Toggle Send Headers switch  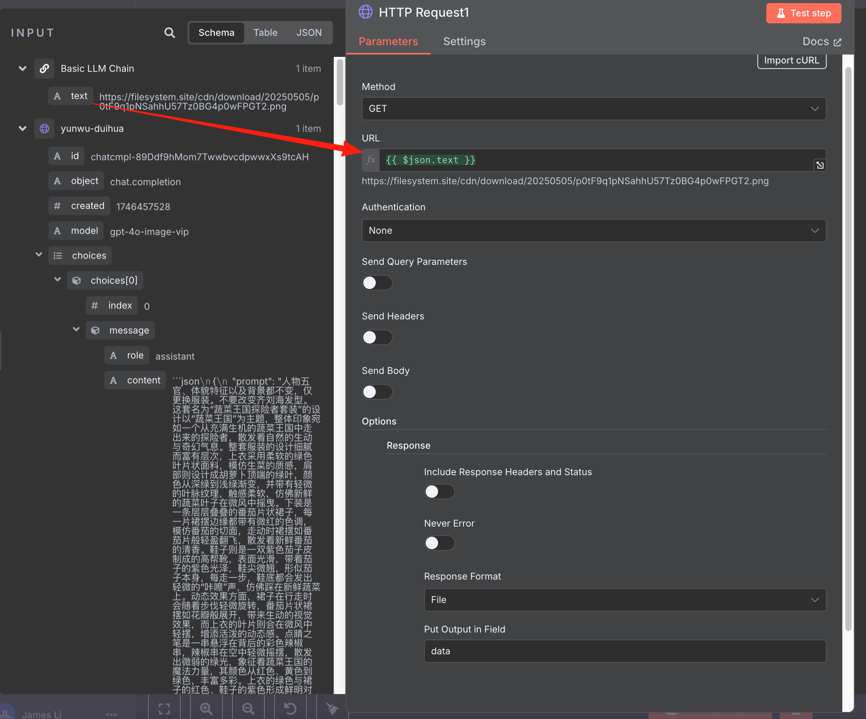377,337
